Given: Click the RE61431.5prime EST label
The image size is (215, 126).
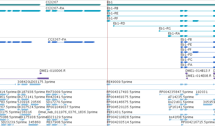Looking at the screenshot, I should (x=120, y=112).
